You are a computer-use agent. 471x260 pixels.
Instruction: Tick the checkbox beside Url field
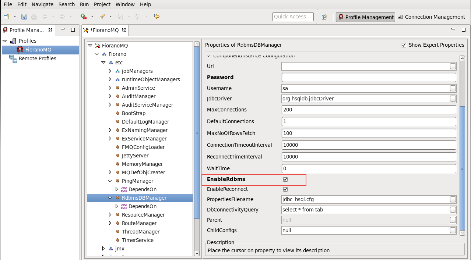(453, 66)
